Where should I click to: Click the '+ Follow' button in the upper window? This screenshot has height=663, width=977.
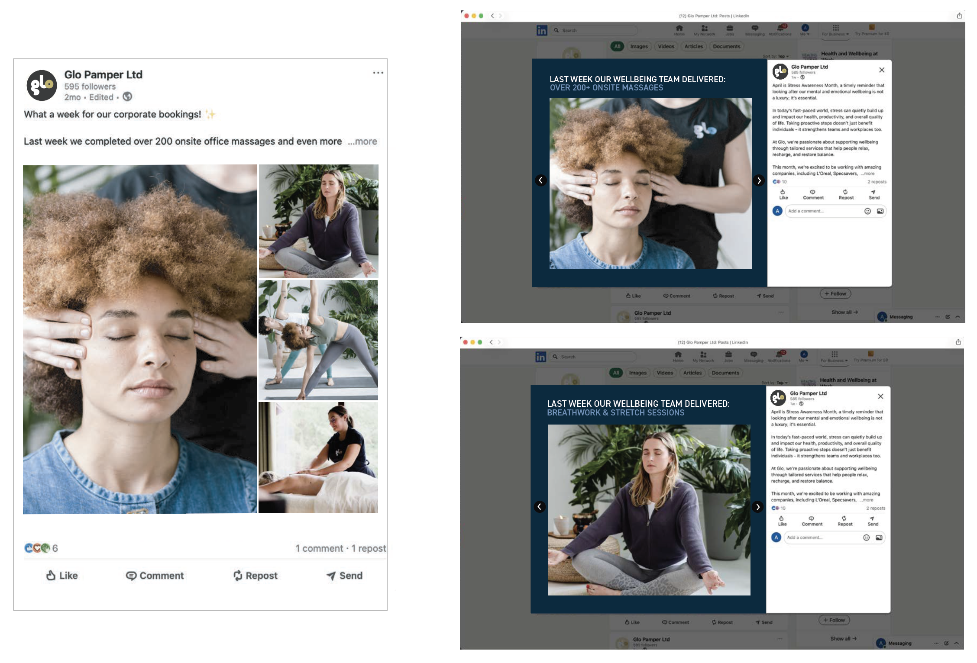tap(835, 293)
